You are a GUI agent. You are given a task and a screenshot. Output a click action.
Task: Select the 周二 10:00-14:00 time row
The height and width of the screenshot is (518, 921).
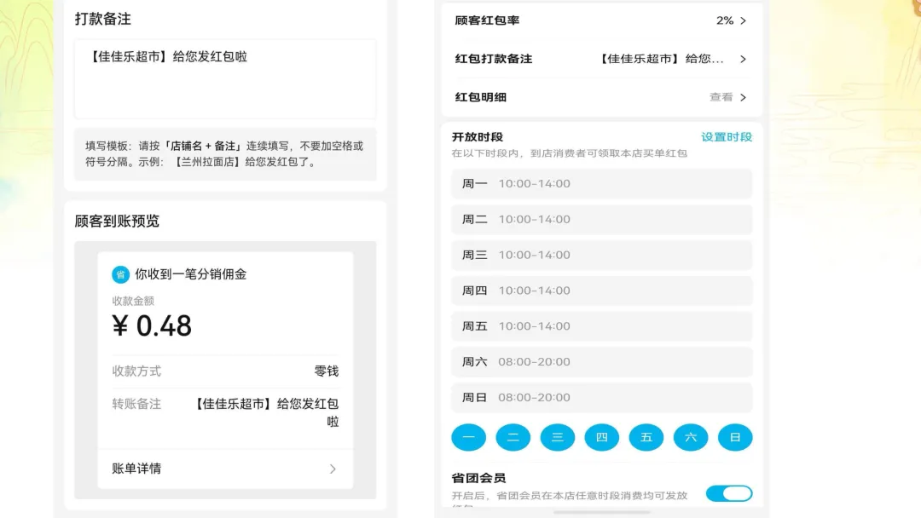tap(601, 220)
